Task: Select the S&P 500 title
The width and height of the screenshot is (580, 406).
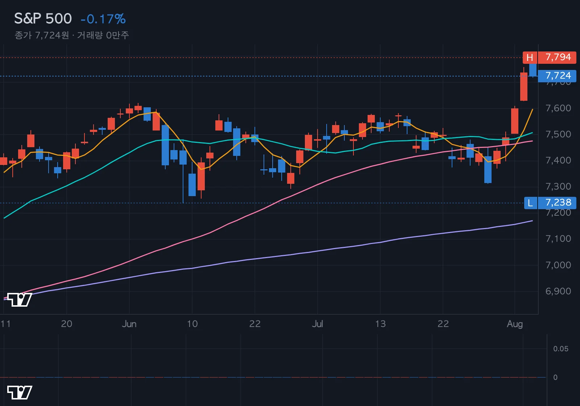Action: tap(43, 18)
